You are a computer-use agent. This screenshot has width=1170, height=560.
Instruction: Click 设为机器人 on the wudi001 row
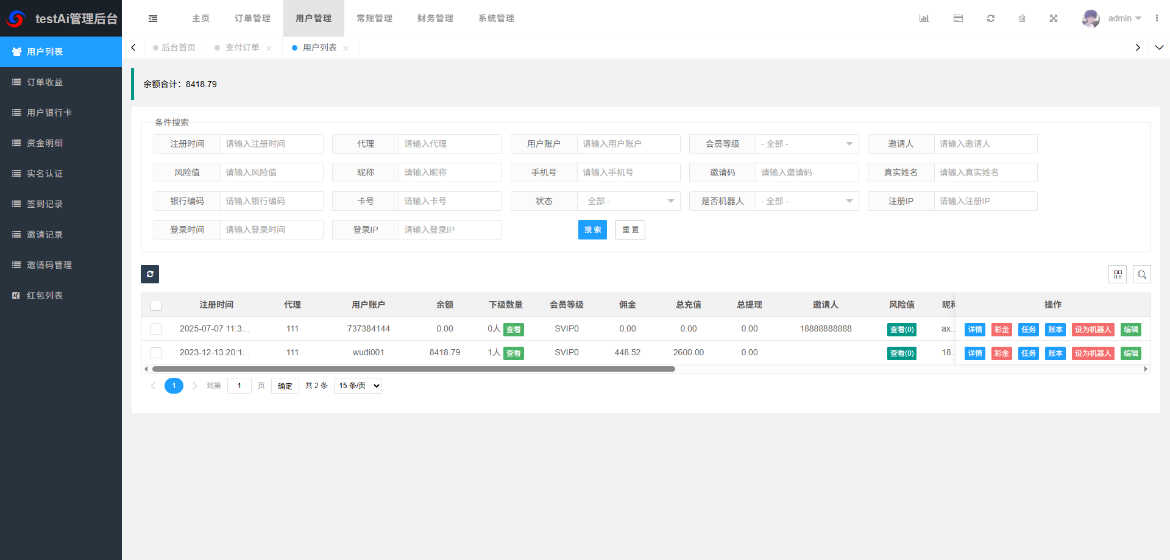(x=1093, y=353)
